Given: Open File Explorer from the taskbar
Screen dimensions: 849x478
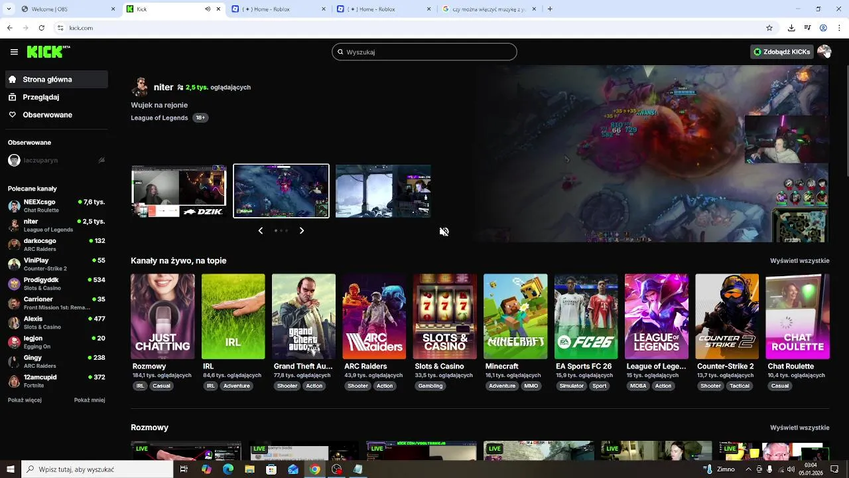Looking at the screenshot, I should (249, 469).
